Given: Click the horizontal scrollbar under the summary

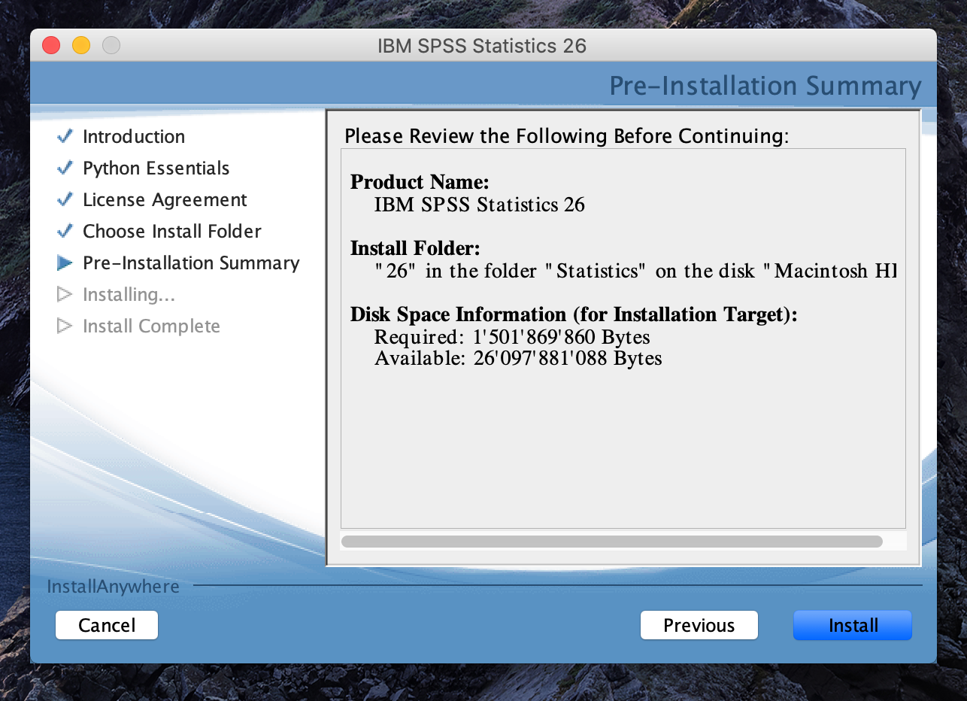Looking at the screenshot, I should point(611,542).
